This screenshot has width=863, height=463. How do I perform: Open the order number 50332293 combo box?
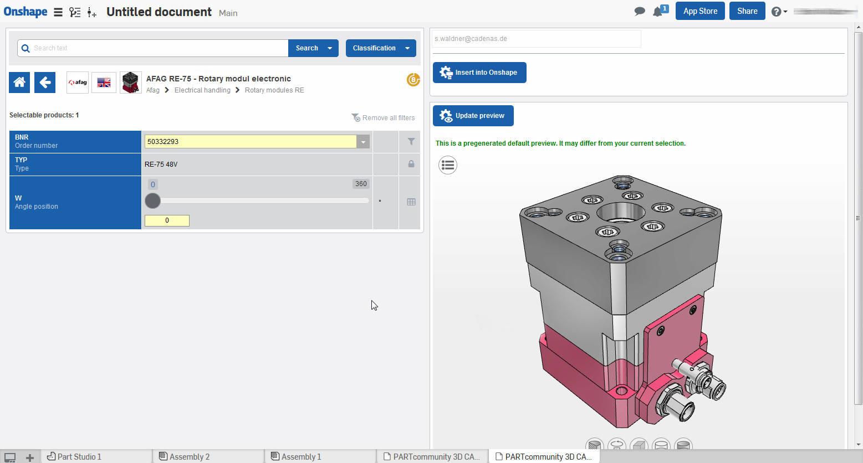pyautogui.click(x=257, y=142)
